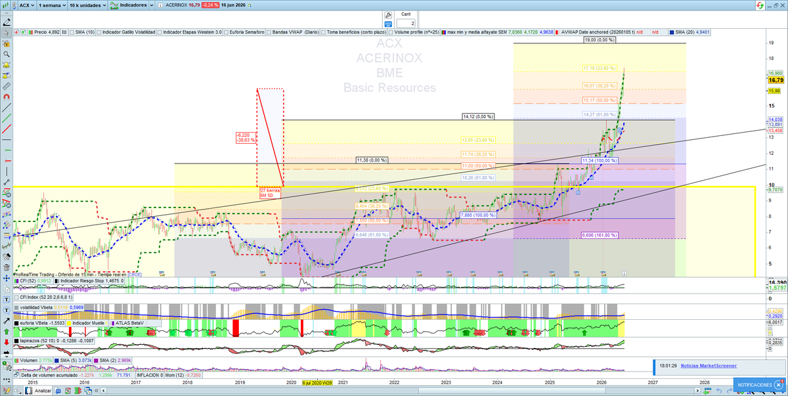The height and width of the screenshot is (396, 788).
Task: Click the red-green sync arrows icon
Action: pos(760,5)
